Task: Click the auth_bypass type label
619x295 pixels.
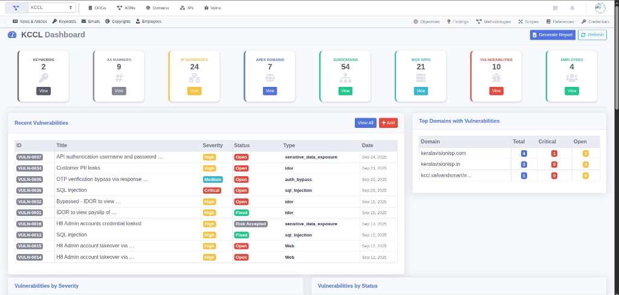Action: [x=299, y=179]
